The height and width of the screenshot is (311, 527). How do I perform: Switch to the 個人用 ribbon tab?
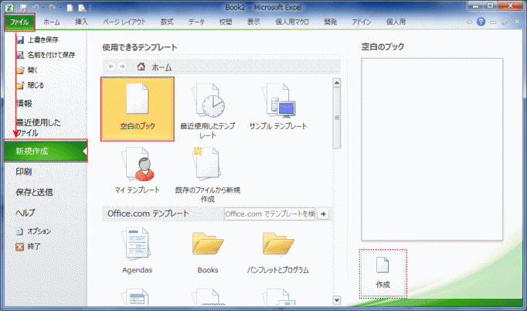(396, 22)
